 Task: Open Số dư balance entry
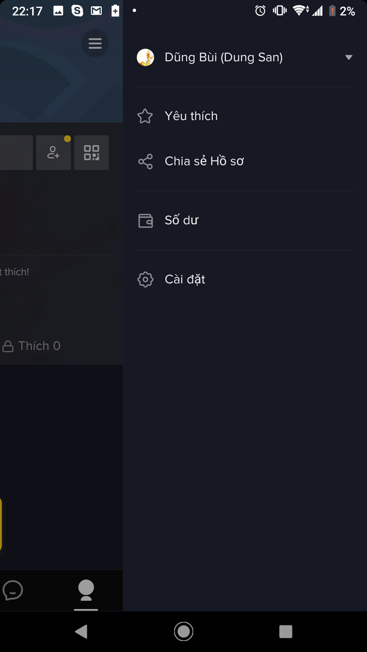[245, 221]
